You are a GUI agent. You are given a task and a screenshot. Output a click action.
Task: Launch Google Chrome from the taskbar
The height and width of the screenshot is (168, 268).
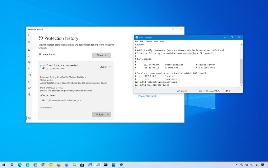(43, 165)
